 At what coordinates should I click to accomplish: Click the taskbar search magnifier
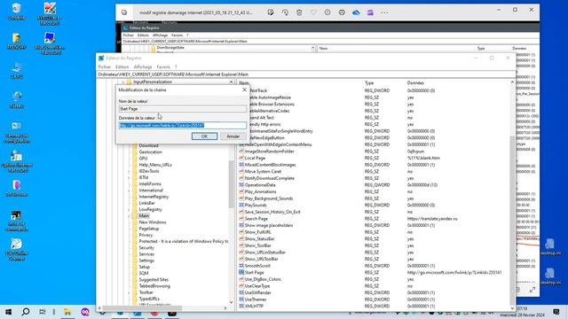(26, 312)
